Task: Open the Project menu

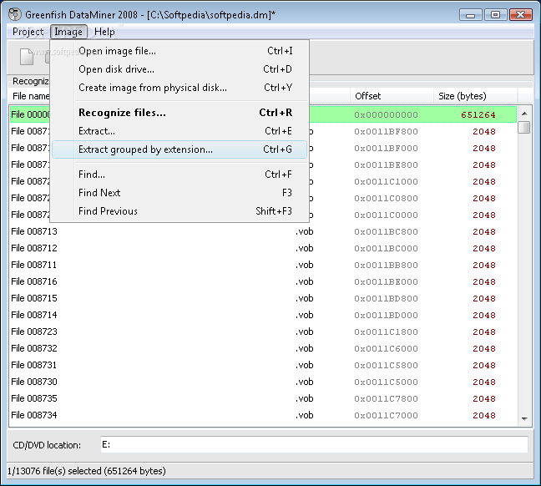Action: coord(28,32)
